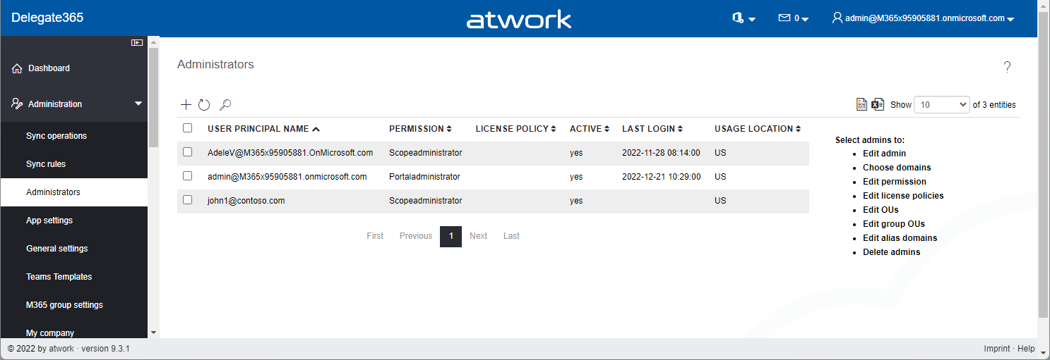Click page scrollbar down arrow
This screenshot has width=1050, height=360.
tap(1044, 353)
